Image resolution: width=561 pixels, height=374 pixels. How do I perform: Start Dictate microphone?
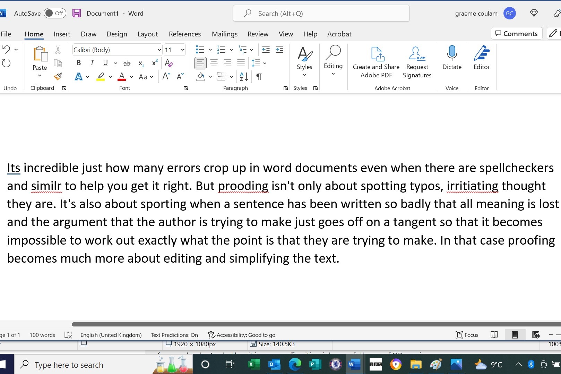(452, 58)
